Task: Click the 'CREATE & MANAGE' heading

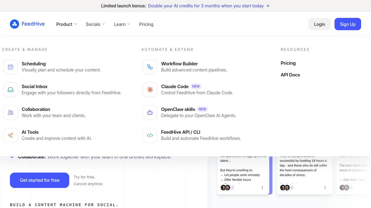Action: pos(25,49)
